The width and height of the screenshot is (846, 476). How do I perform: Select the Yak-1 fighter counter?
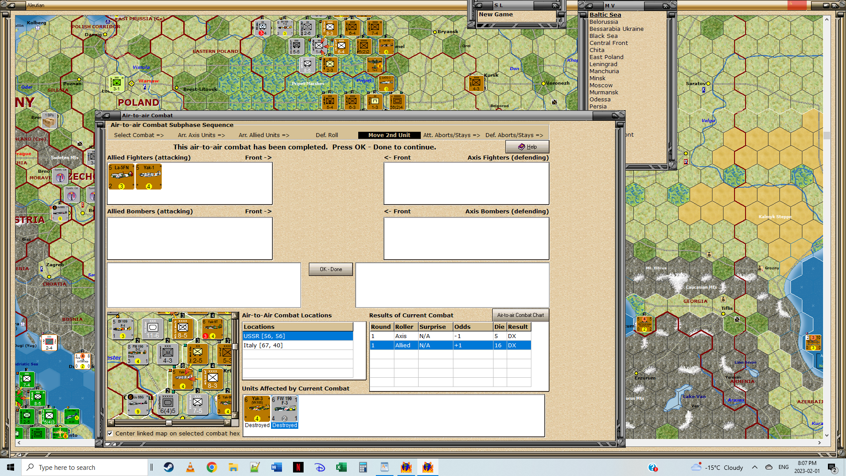149,176
